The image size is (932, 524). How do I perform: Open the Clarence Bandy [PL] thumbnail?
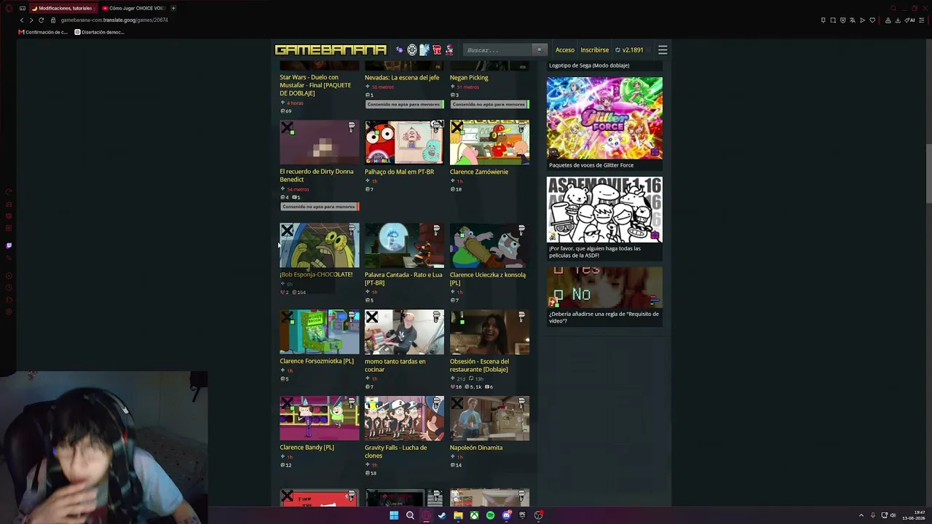point(320,418)
